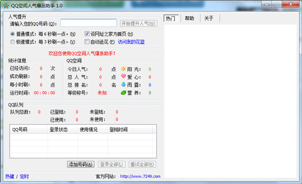This screenshot has width=302, height=184.
Task: Click the QQ号码 column header
Action: pos(29,130)
